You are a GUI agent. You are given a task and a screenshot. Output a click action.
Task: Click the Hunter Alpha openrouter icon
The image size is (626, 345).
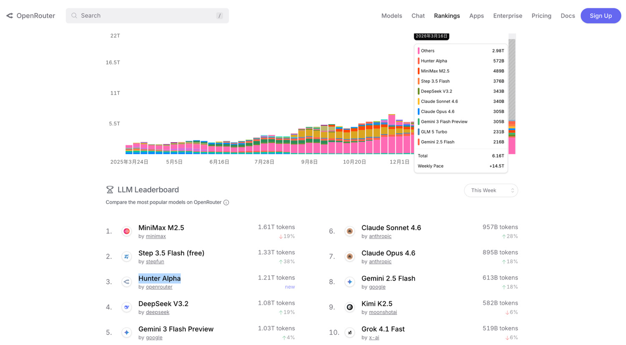click(x=126, y=282)
